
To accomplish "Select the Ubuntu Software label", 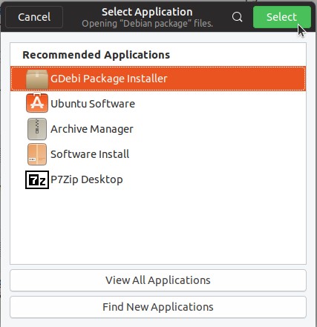I will pyautogui.click(x=93, y=104).
